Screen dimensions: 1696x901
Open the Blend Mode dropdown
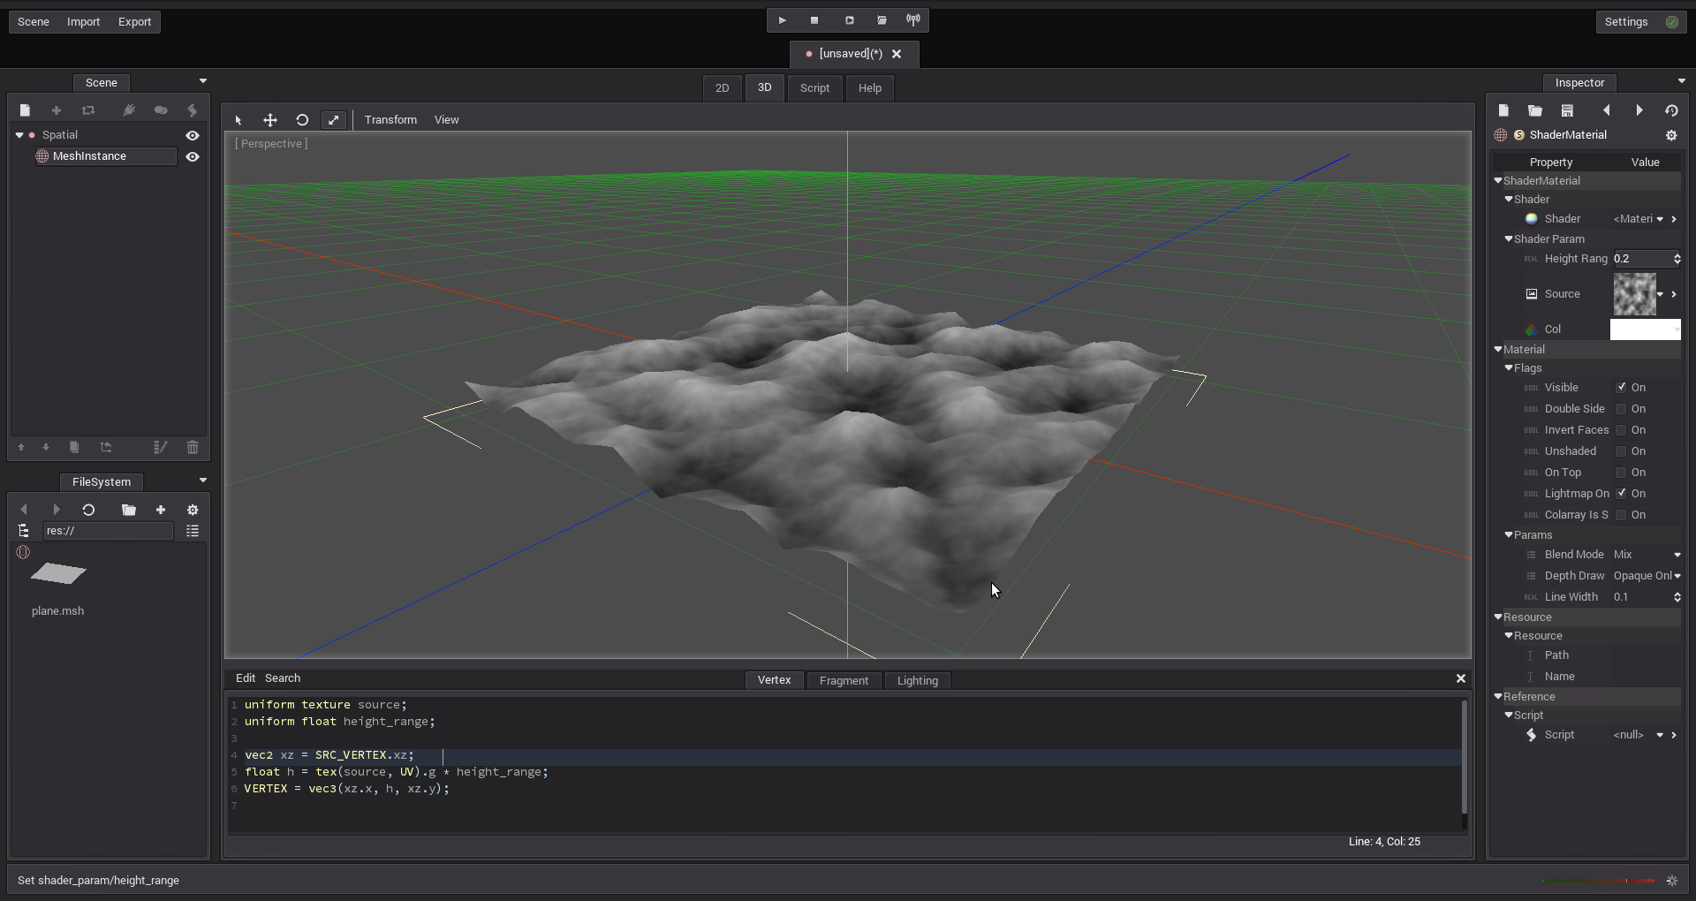(x=1647, y=555)
